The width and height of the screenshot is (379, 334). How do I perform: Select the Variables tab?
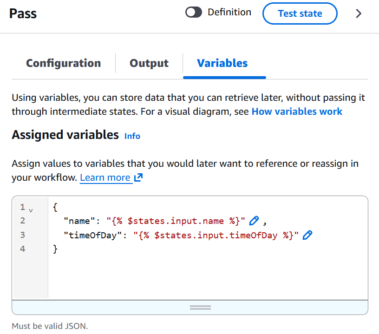click(x=222, y=63)
